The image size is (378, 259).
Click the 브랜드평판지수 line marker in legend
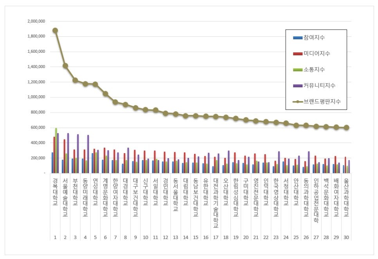click(x=297, y=102)
